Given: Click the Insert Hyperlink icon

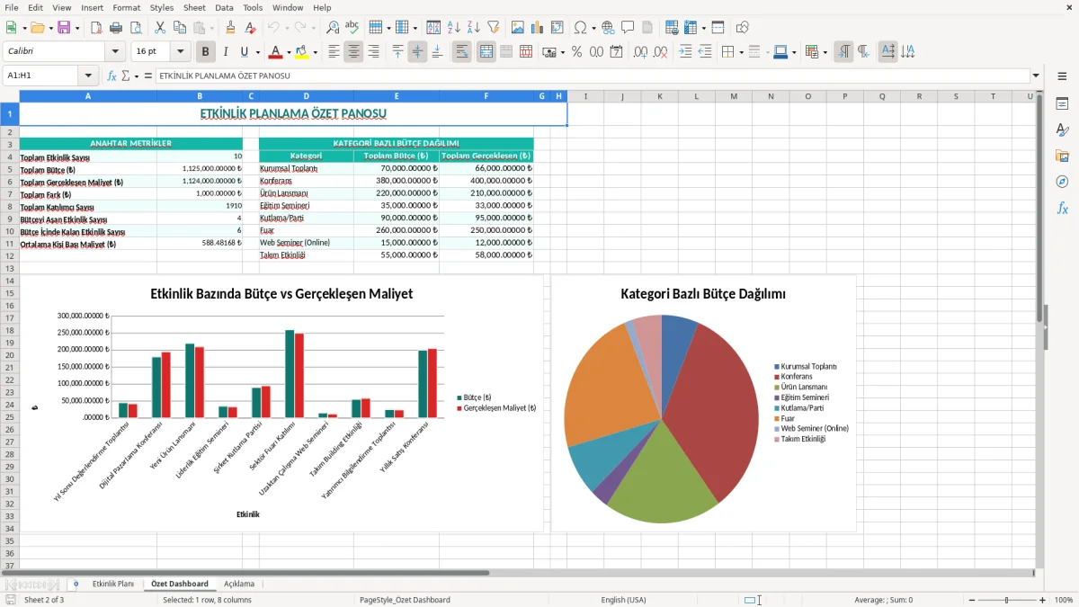Looking at the screenshot, I should [x=608, y=28].
